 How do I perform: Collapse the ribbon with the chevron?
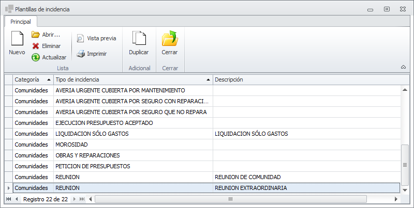(403, 67)
